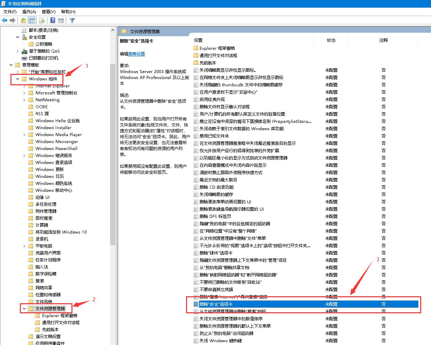Open the 文件 menu
The height and width of the screenshot is (345, 431).
coord(10,11)
